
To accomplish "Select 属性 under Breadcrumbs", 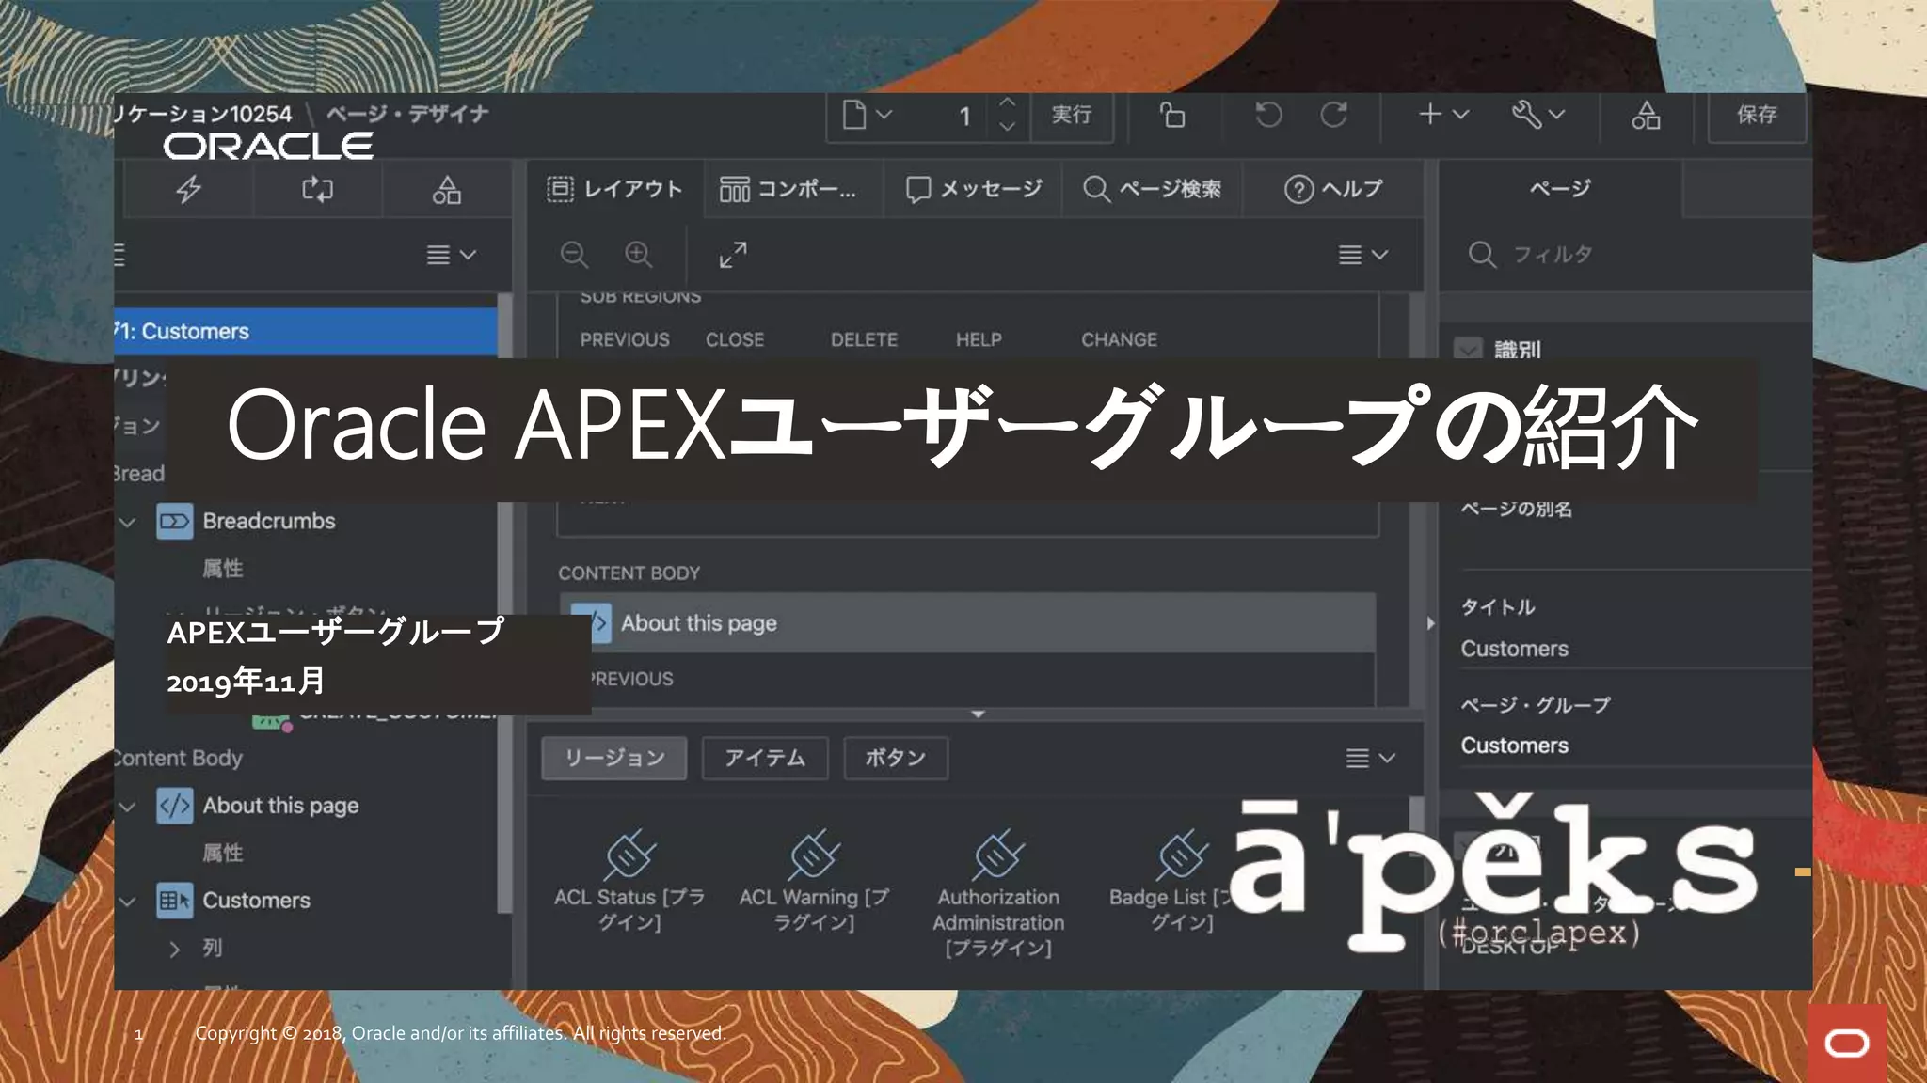I will coord(223,569).
